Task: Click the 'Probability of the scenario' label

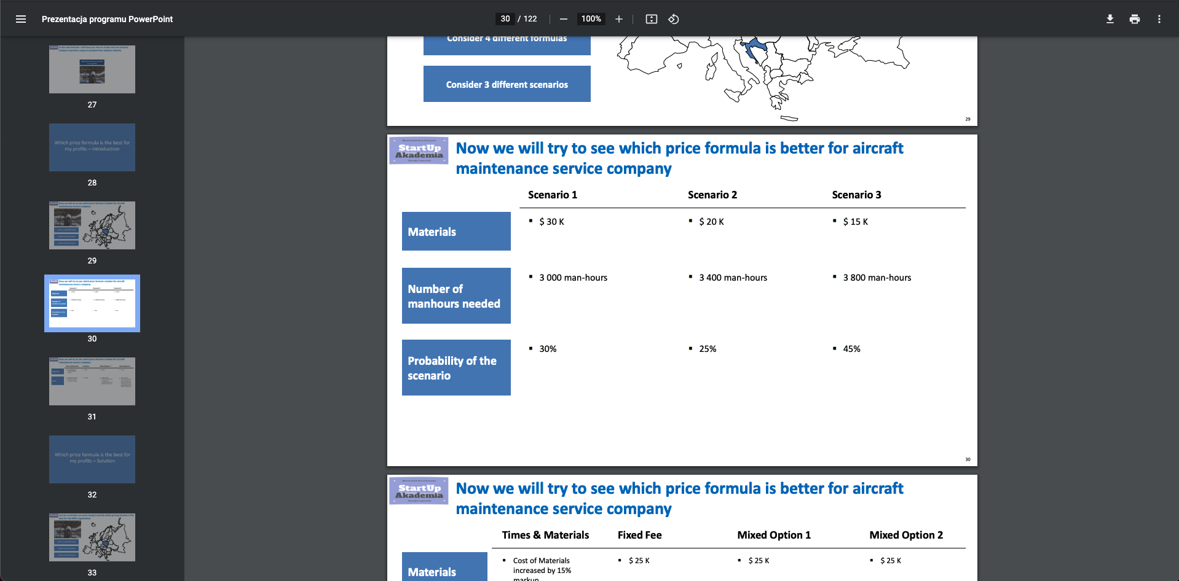Action: 456,368
